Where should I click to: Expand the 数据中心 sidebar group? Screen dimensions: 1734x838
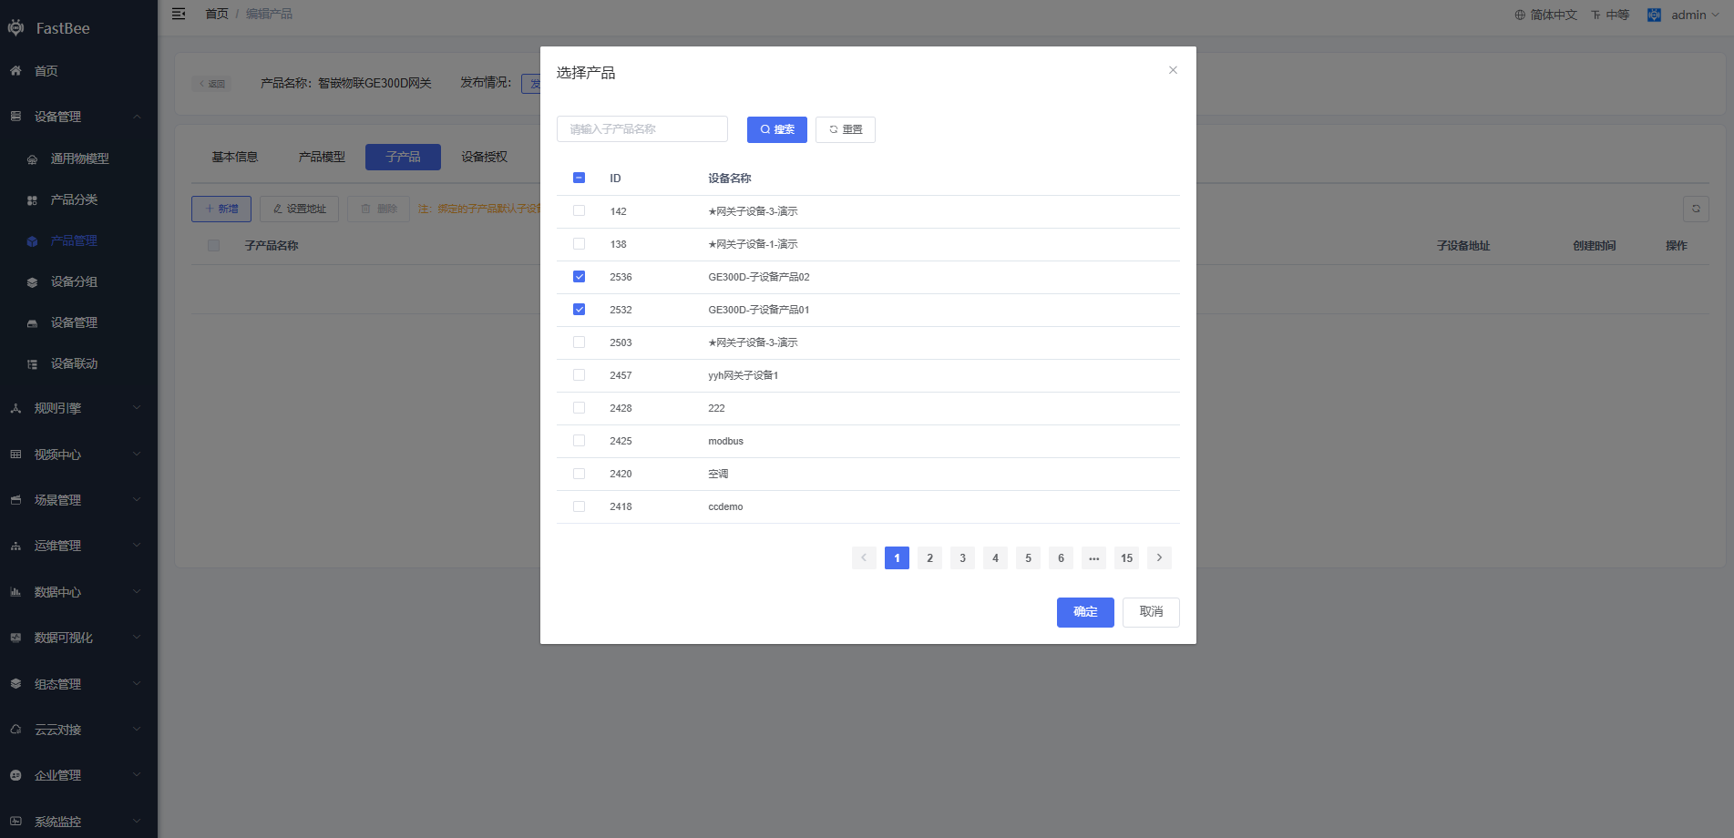137,591
